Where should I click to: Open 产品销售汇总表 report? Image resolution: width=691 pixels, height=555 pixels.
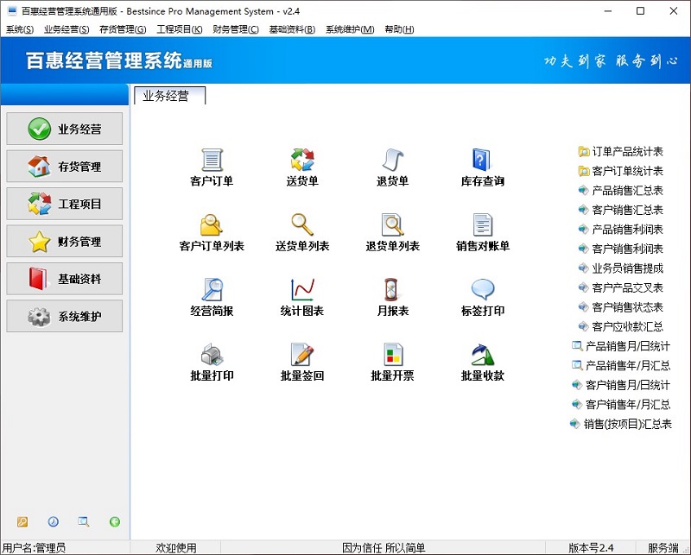click(x=620, y=190)
